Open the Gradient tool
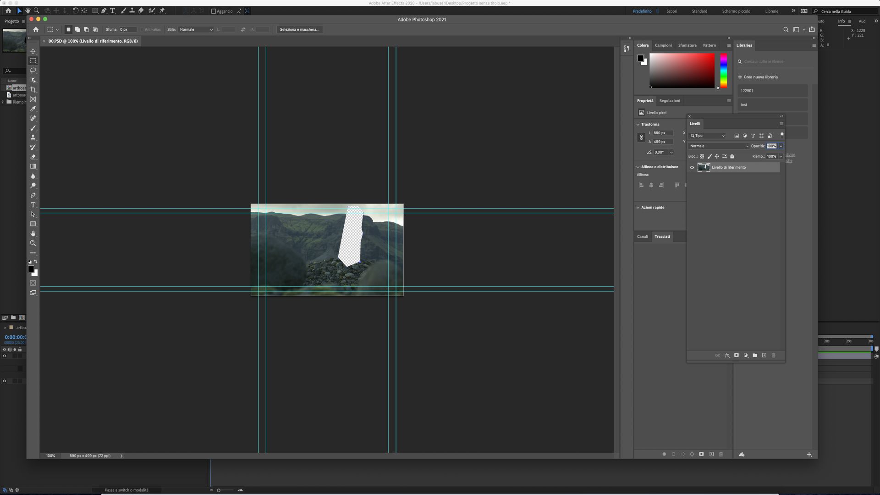The height and width of the screenshot is (495, 880). [x=33, y=166]
